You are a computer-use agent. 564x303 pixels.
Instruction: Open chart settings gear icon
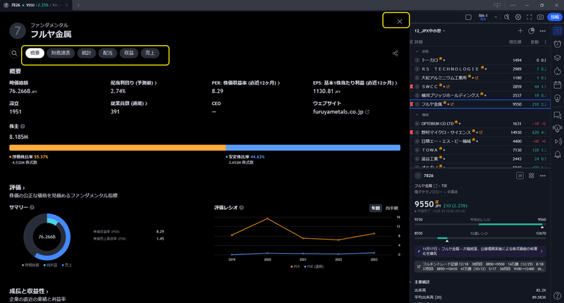[518, 17]
